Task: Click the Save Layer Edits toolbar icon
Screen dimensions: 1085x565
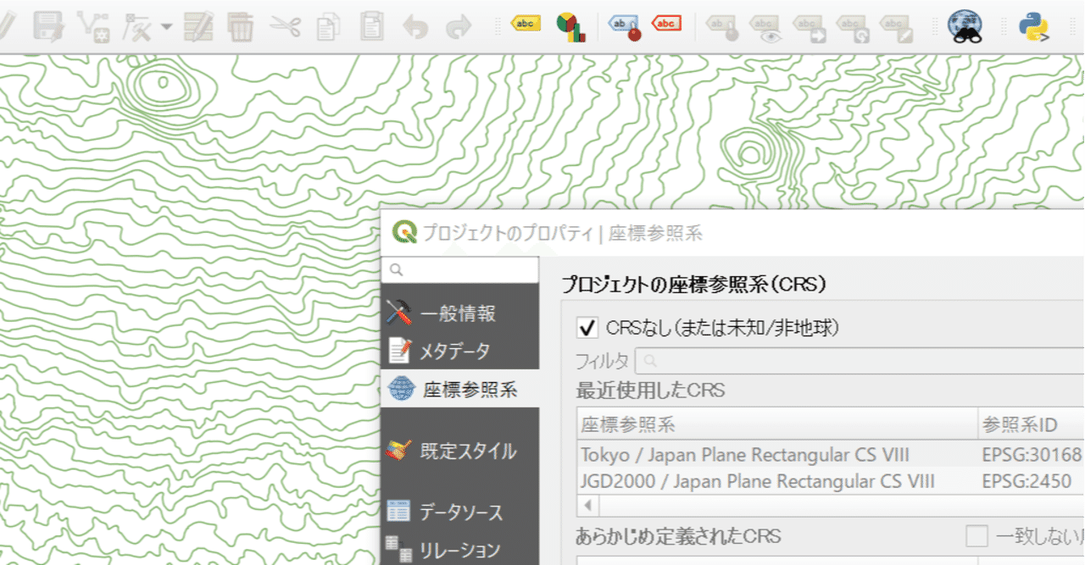Action: (x=49, y=26)
